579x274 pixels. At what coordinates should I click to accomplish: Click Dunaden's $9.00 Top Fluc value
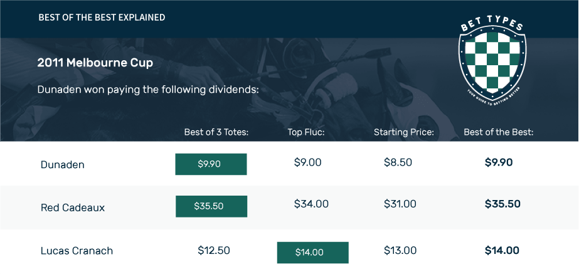308,162
